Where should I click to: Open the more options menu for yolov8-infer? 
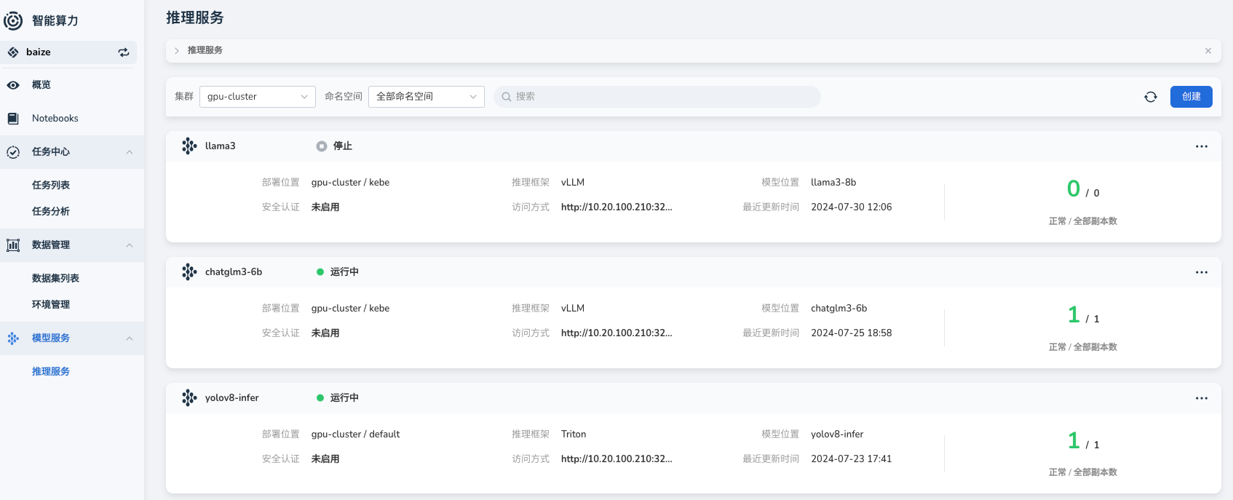click(x=1201, y=398)
